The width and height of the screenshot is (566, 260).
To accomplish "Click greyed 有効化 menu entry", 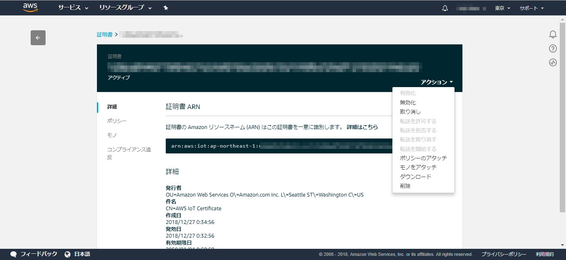I will pos(408,93).
